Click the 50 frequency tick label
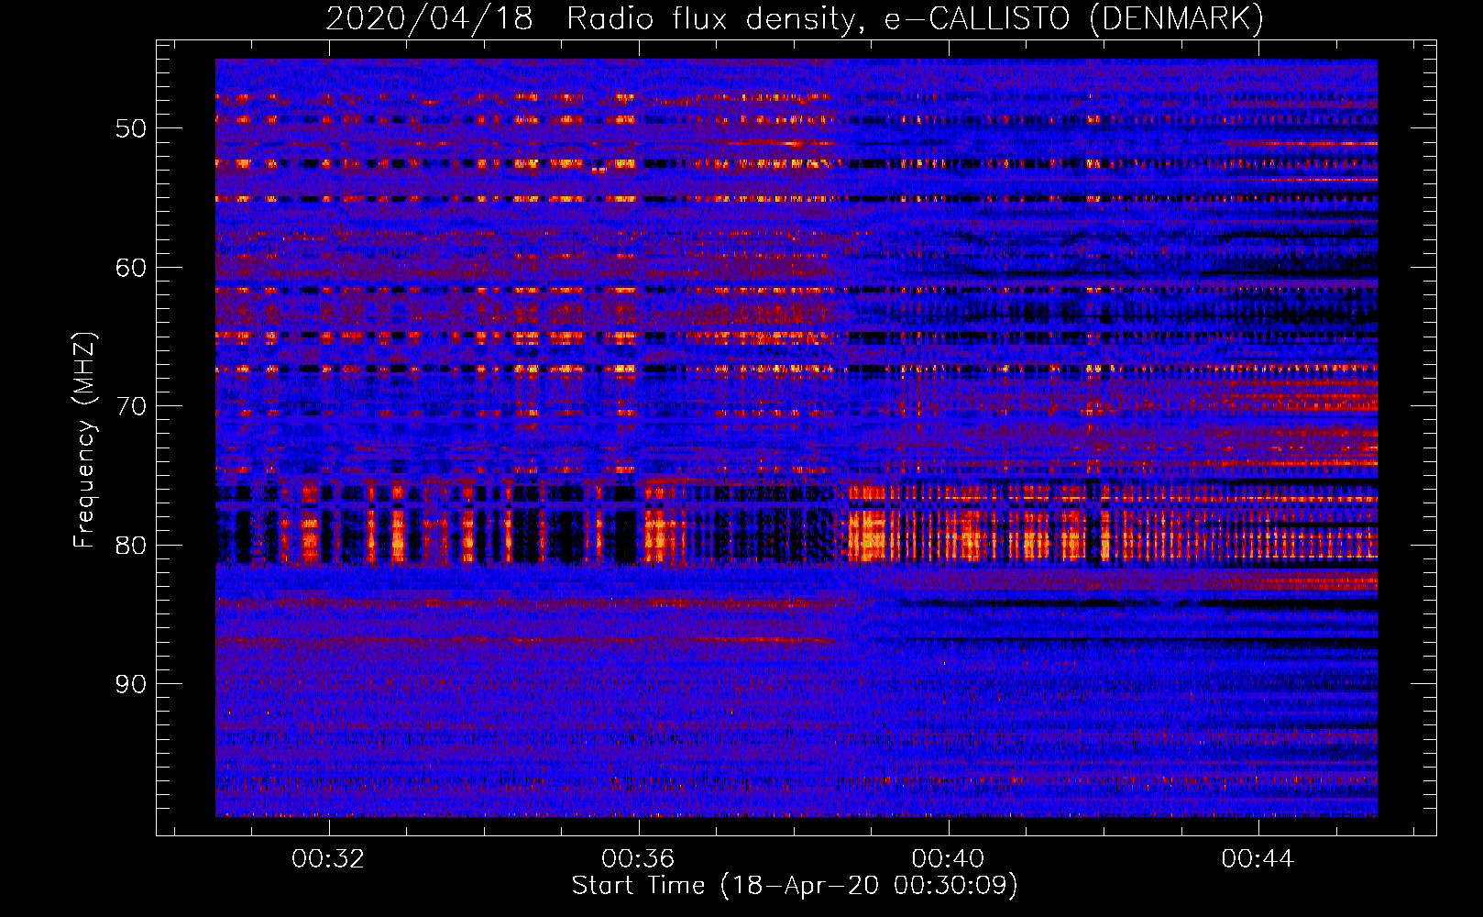Screen dimensions: 1483x917 [x=130, y=127]
